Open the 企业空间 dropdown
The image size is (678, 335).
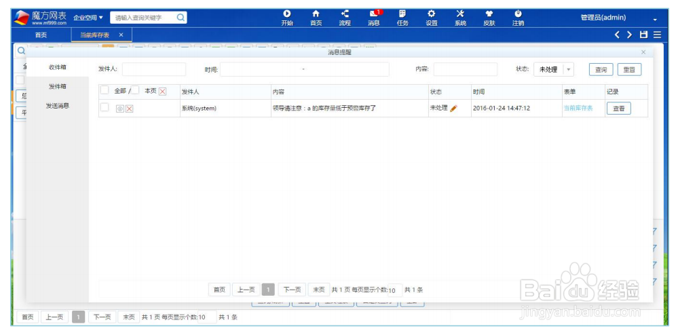(88, 18)
